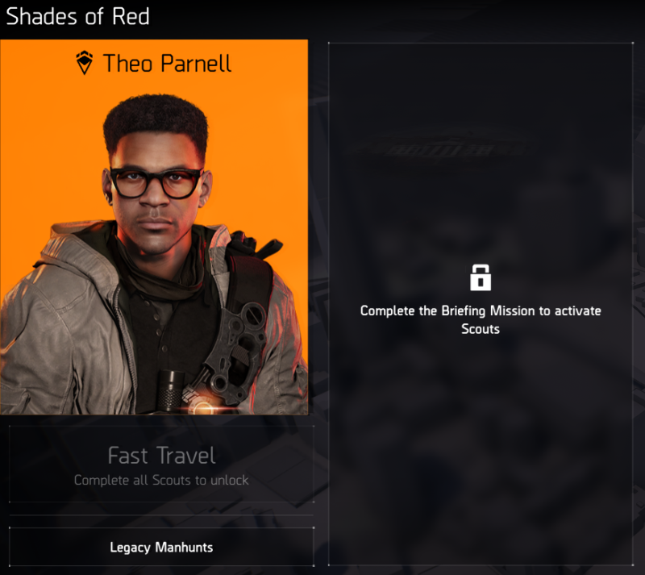Click the divider line above Legacy Manhunts
Screen dimensions: 645x575
coord(161,515)
